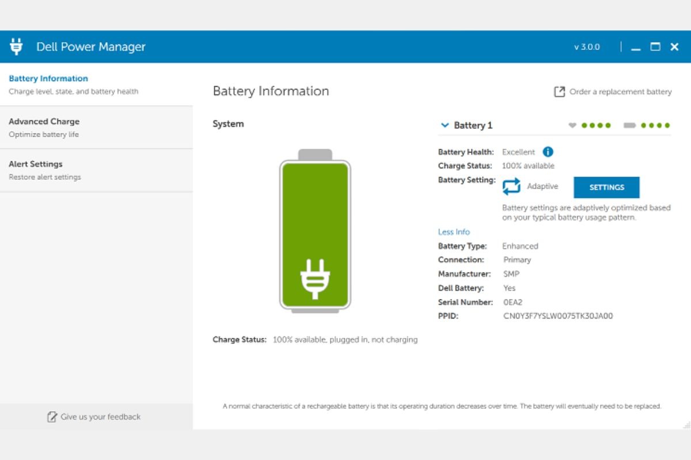Click the feedback pencil icon
Image resolution: width=691 pixels, height=460 pixels.
pyautogui.click(x=52, y=417)
